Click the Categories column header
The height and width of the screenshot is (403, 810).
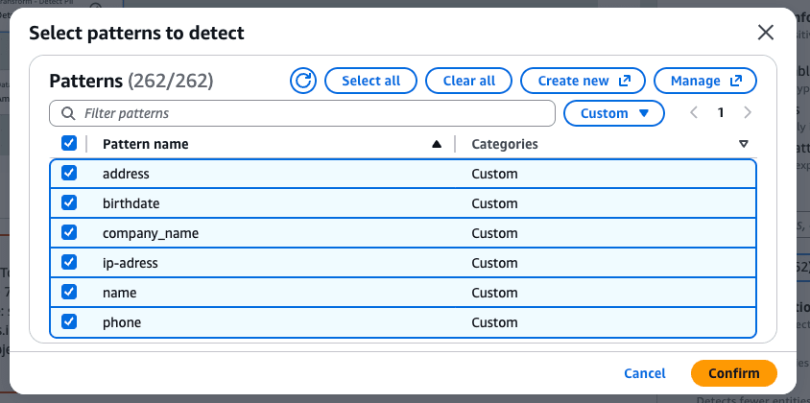(505, 144)
